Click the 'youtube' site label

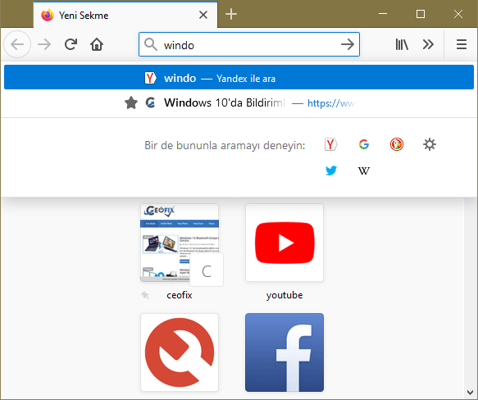click(285, 295)
